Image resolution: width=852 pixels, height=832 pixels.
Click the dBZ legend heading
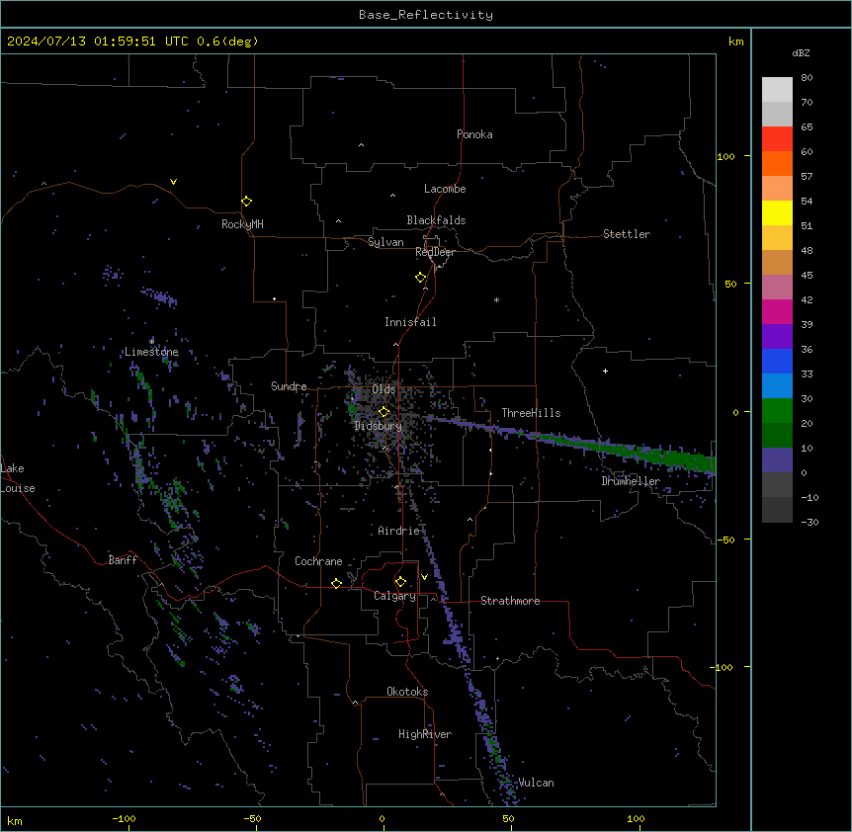click(x=801, y=52)
